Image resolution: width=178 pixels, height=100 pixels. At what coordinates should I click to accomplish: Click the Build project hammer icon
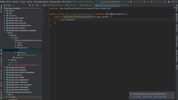coord(97,2)
